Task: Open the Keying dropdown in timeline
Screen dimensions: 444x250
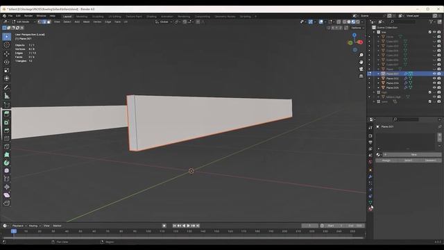Action: click(x=35, y=226)
